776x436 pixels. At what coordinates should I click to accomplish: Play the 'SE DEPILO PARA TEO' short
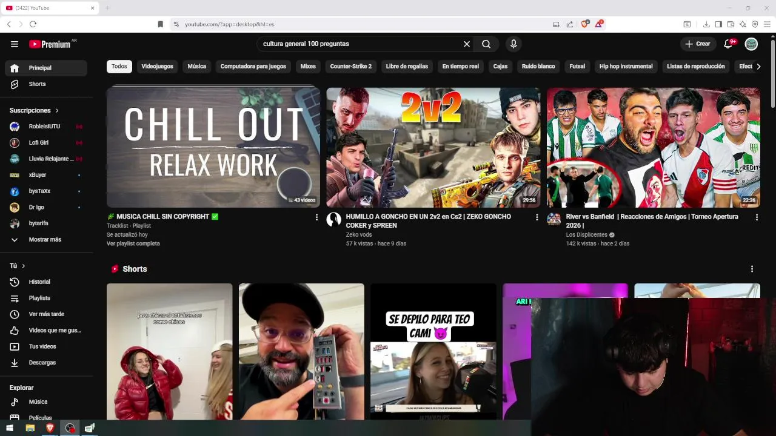pos(433,351)
